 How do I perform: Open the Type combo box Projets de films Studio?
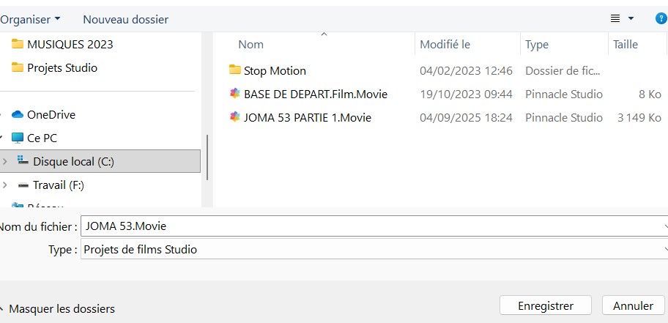(374, 249)
